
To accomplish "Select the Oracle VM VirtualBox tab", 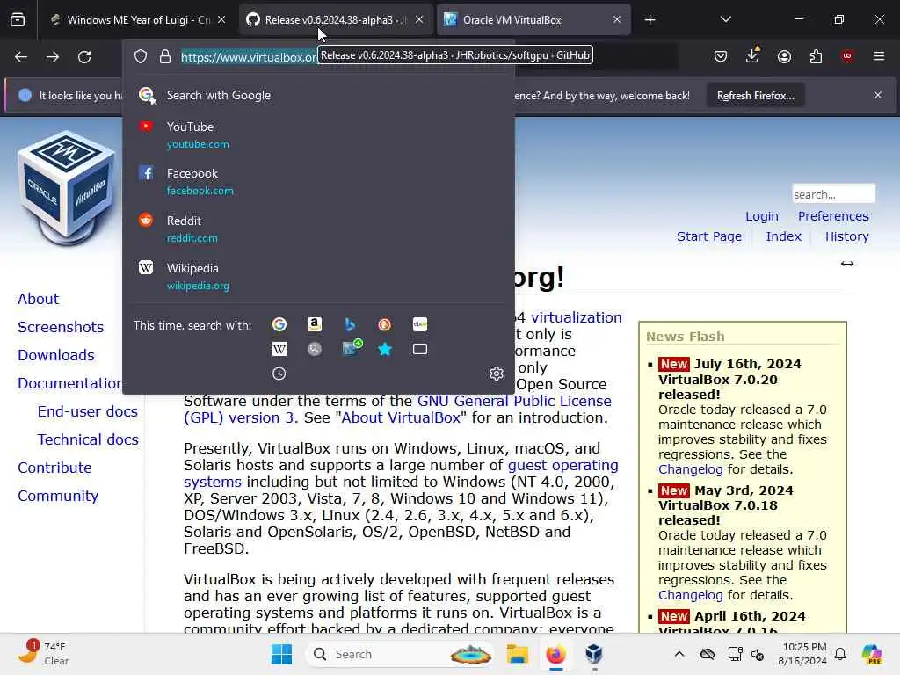I will 533,20.
